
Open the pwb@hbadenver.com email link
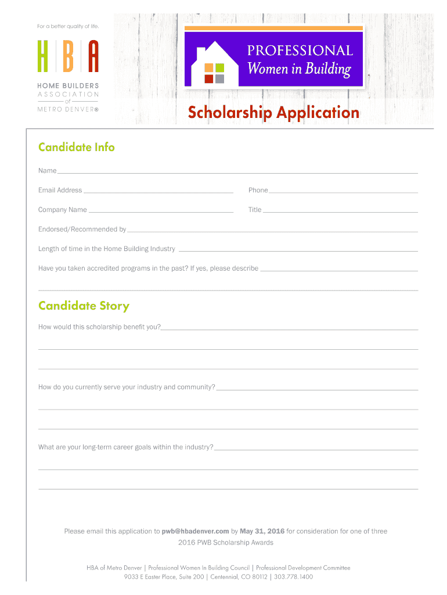point(195,531)
